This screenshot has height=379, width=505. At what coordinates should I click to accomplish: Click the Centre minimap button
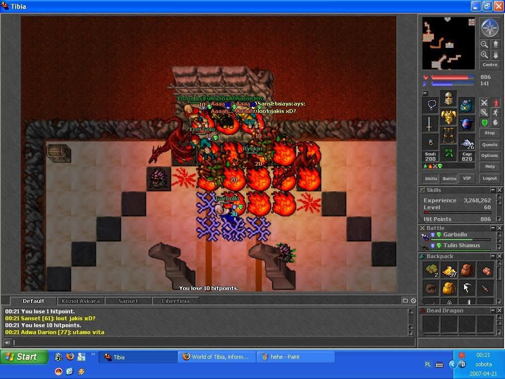coord(490,65)
